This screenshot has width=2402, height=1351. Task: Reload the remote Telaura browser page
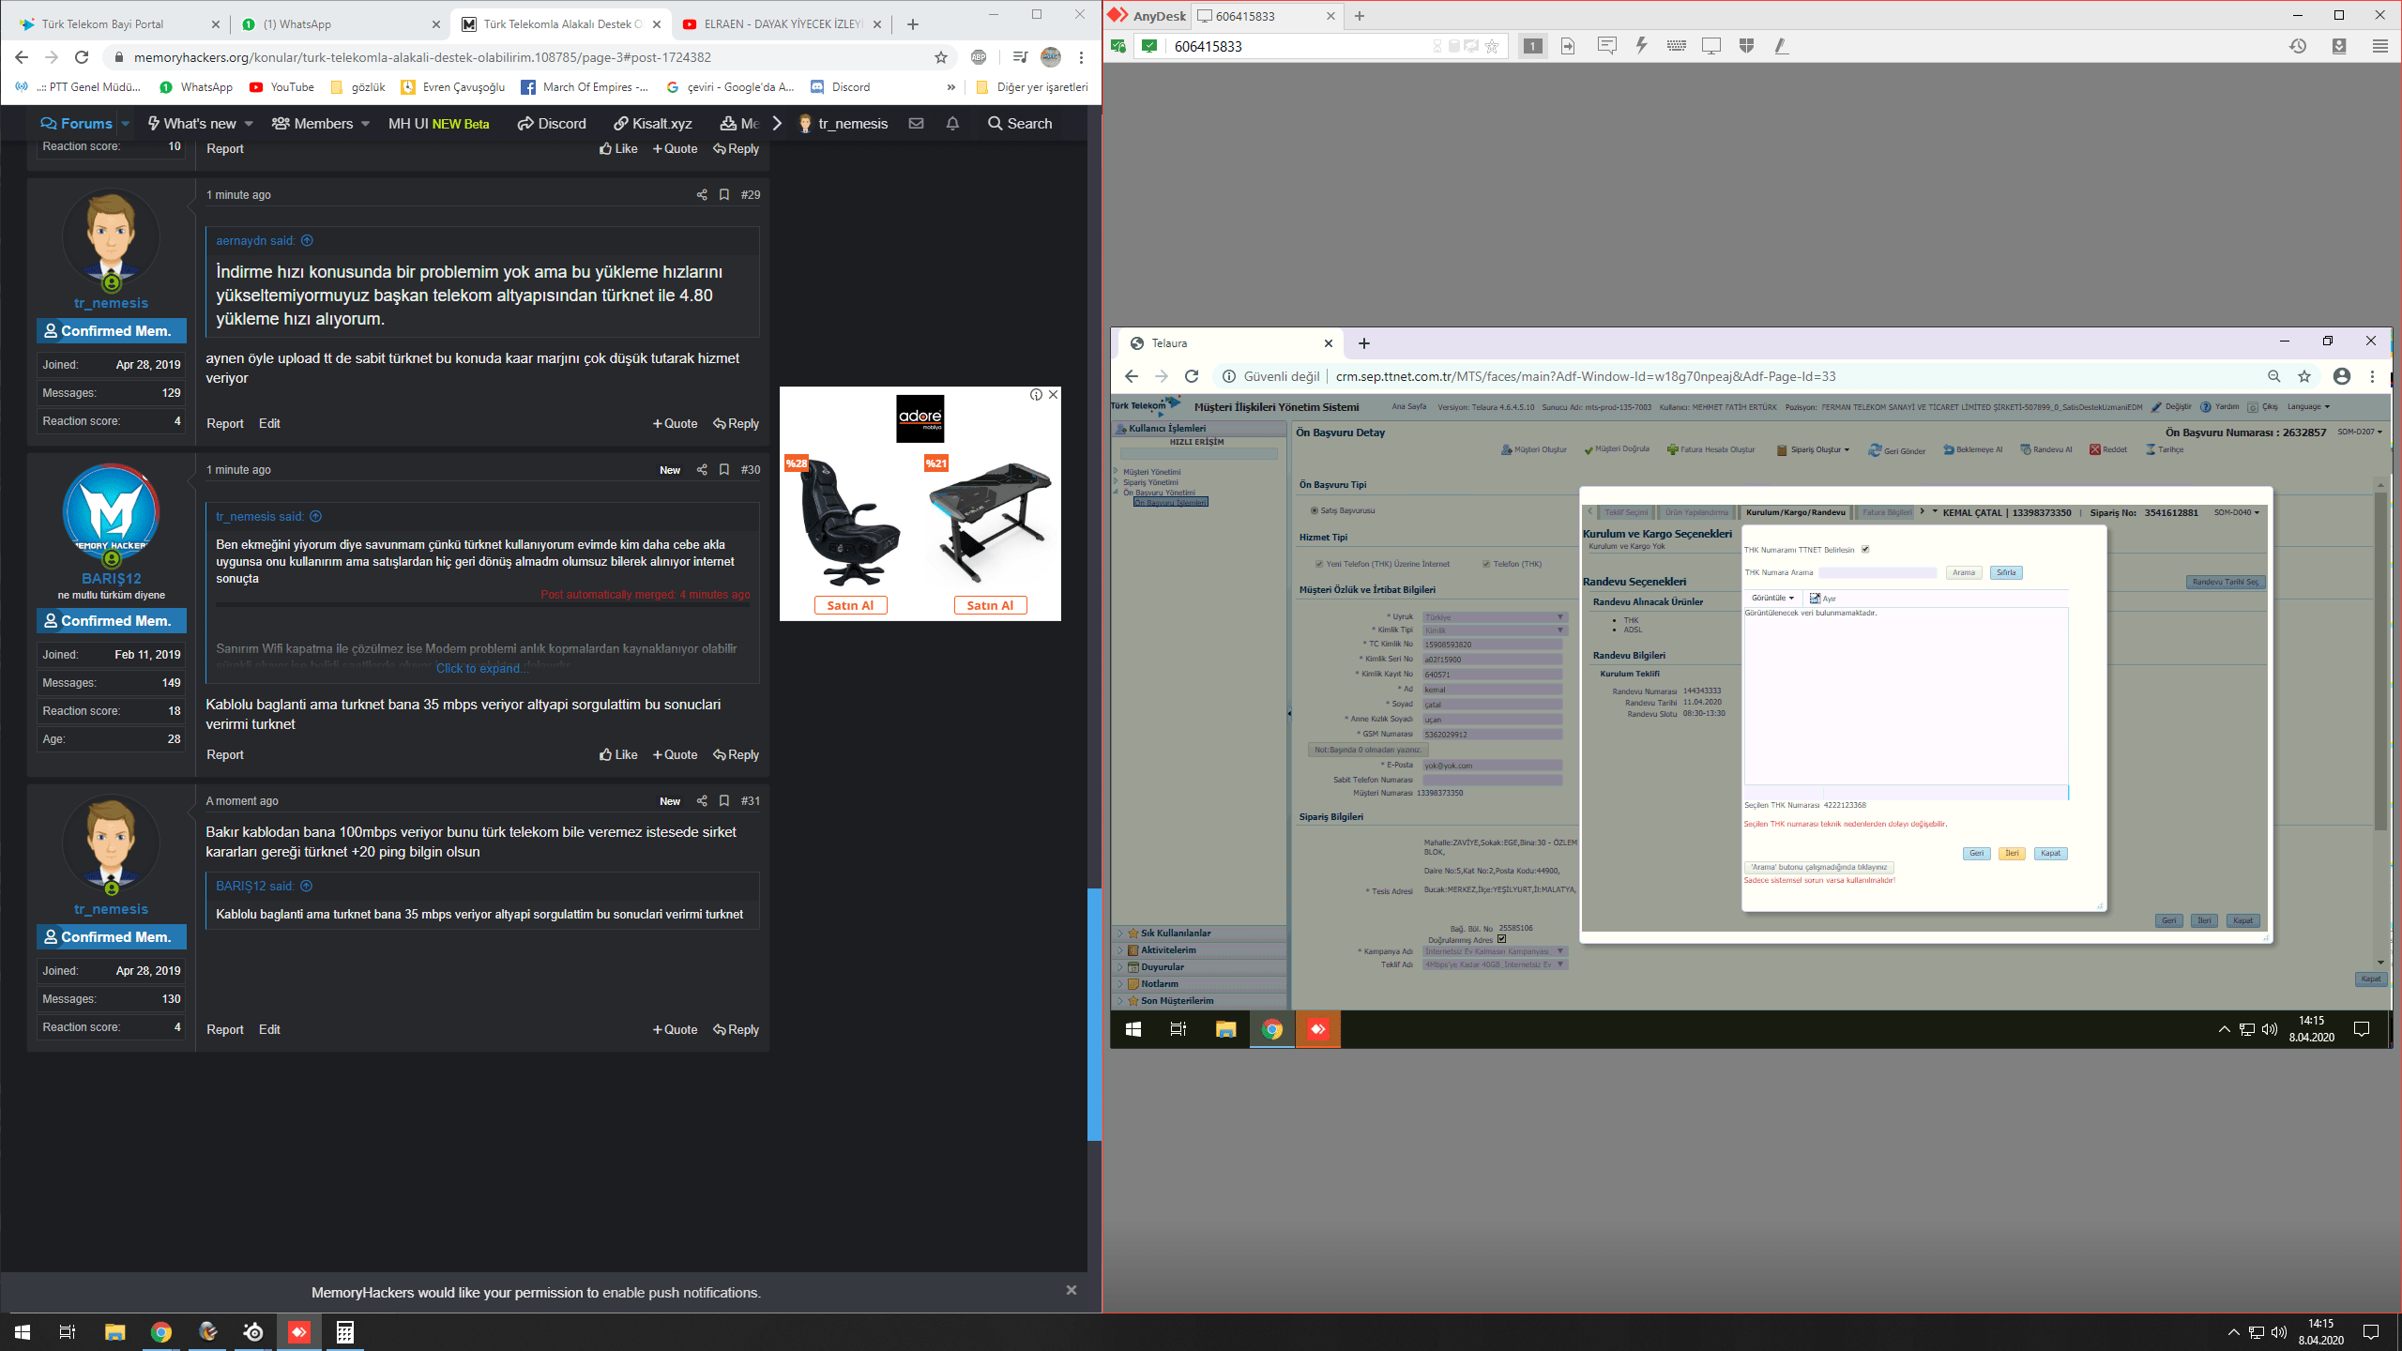point(1192,376)
